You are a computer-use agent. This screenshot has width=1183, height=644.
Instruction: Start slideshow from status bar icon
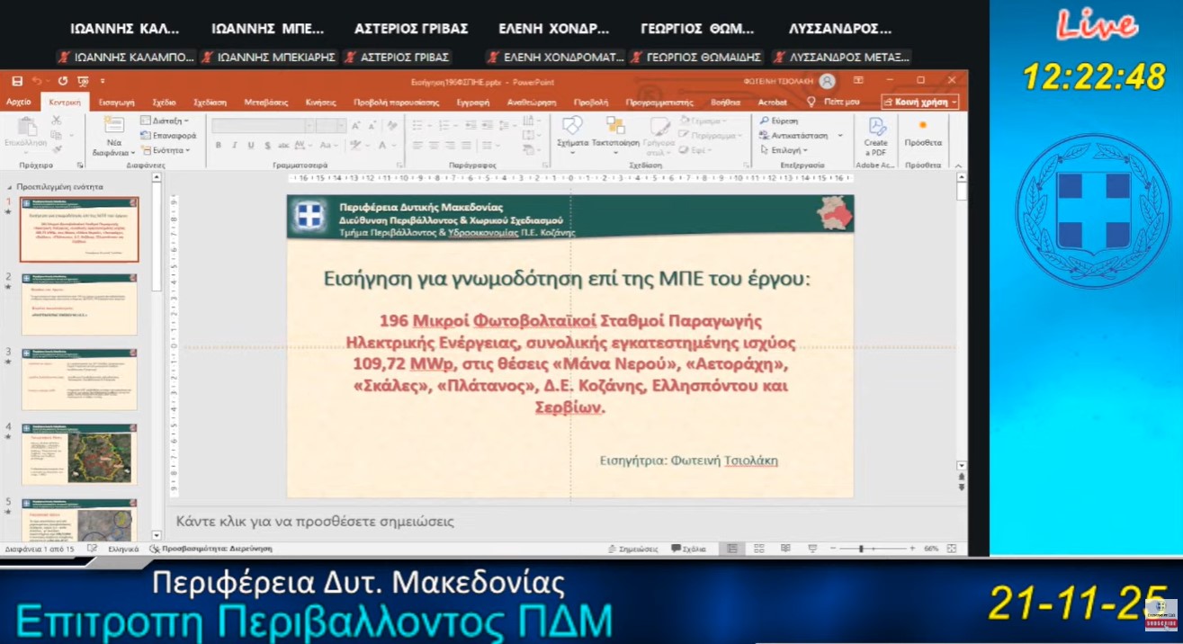tap(811, 549)
